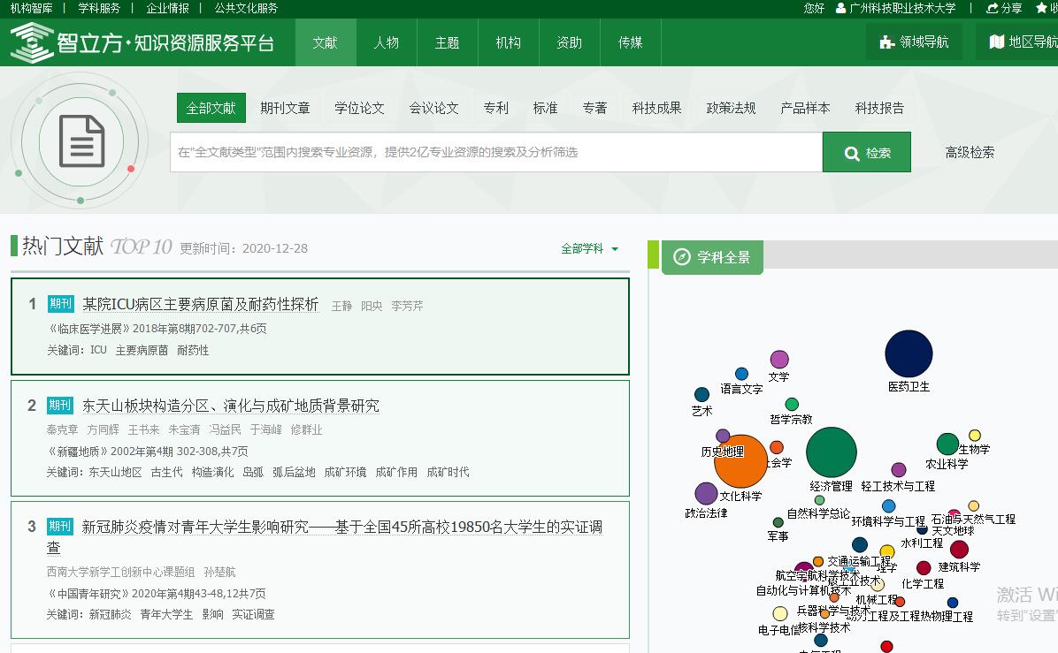The height and width of the screenshot is (653, 1058).
Task: Click the large document icon circle
Action: (x=81, y=141)
